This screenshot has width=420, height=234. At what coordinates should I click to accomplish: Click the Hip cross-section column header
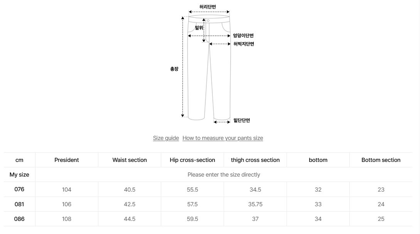pyautogui.click(x=192, y=160)
